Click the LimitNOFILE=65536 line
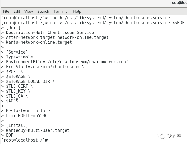The width and height of the screenshot is (187, 144). click(x=27, y=116)
